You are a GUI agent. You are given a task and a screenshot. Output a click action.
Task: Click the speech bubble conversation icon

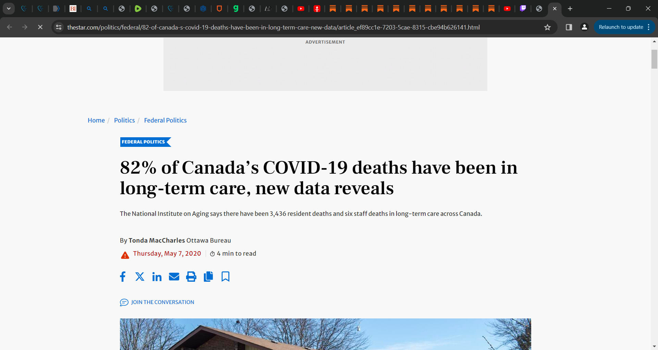124,302
